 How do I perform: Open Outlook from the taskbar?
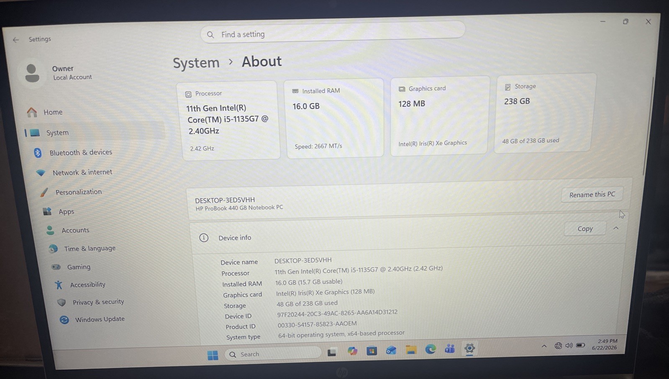[391, 350]
